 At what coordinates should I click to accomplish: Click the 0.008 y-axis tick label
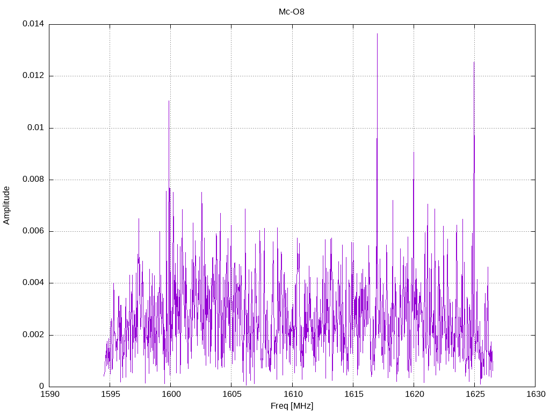click(x=33, y=180)
